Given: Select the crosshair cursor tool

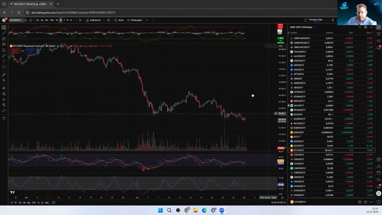Looking at the screenshot, I should pyautogui.click(x=4, y=27).
